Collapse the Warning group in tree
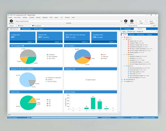The height and width of the screenshot is (131, 166). click(x=124, y=54)
